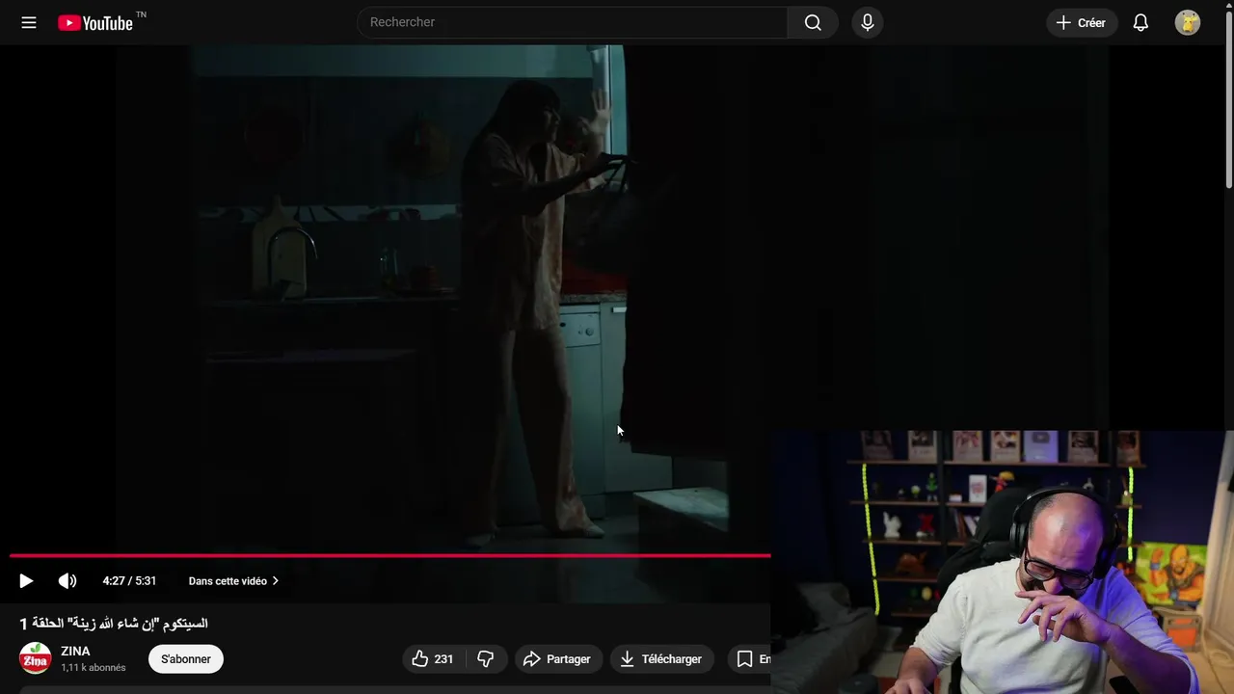The image size is (1234, 694).
Task: Open the Créer menu
Action: pyautogui.click(x=1082, y=22)
